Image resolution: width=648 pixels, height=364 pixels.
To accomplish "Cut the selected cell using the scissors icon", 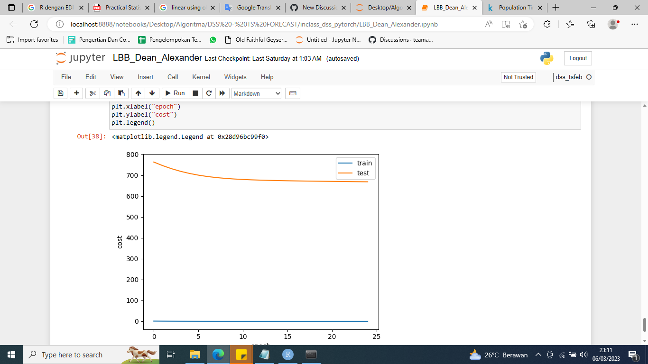I will [x=92, y=93].
